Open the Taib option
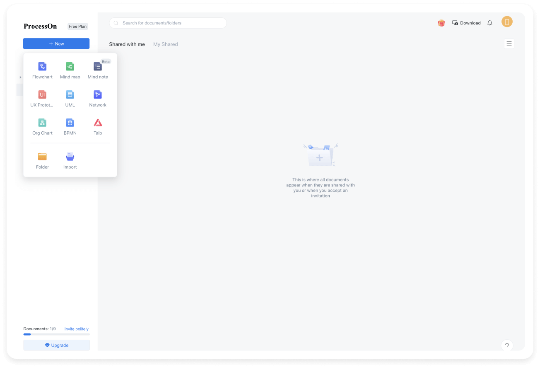The image size is (540, 368). [x=98, y=123]
